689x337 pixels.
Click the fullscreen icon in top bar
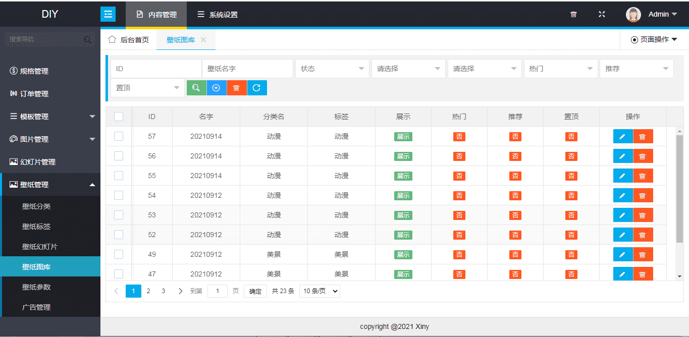coord(602,15)
